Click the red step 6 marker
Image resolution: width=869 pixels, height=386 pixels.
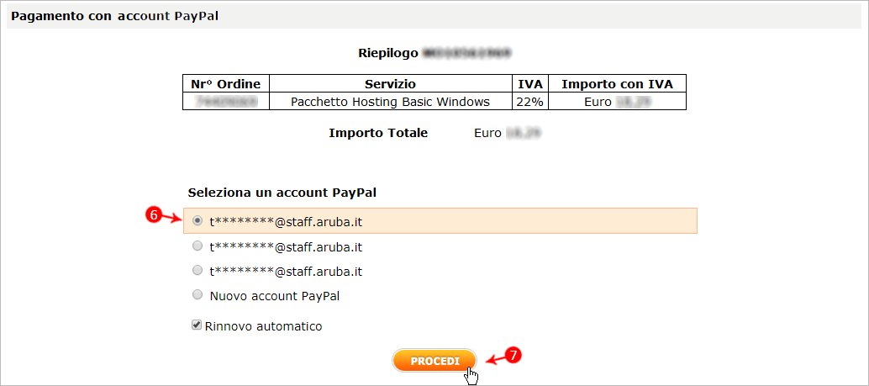pyautogui.click(x=152, y=215)
